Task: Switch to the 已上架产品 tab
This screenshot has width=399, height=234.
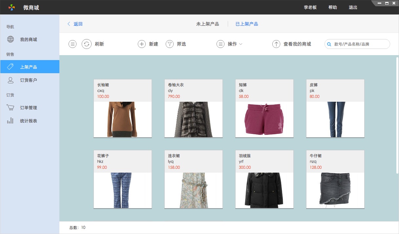Action: pyautogui.click(x=246, y=24)
